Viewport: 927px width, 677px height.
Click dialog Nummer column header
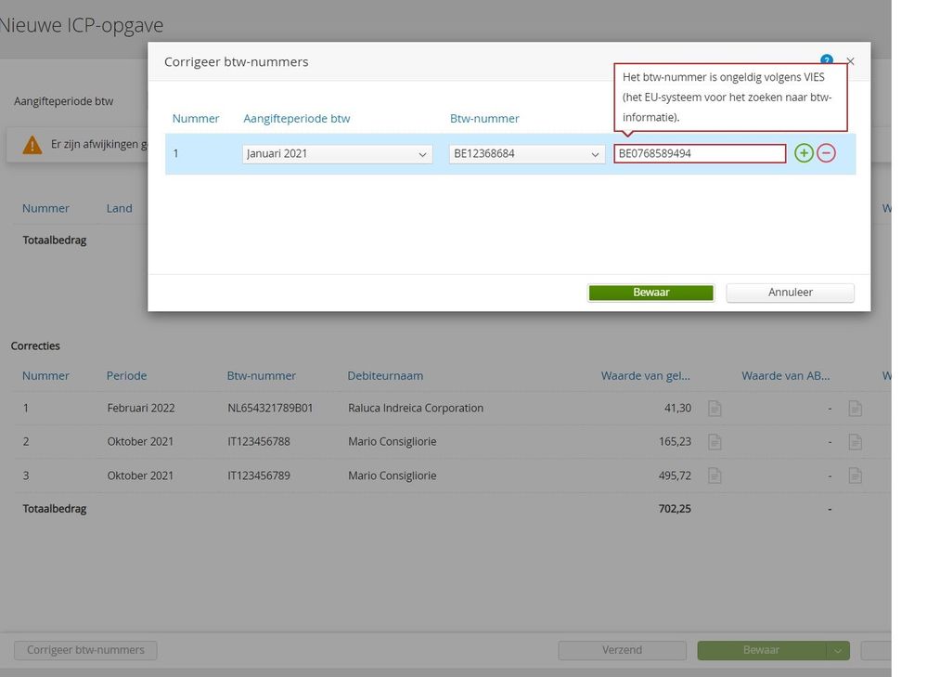[196, 118]
